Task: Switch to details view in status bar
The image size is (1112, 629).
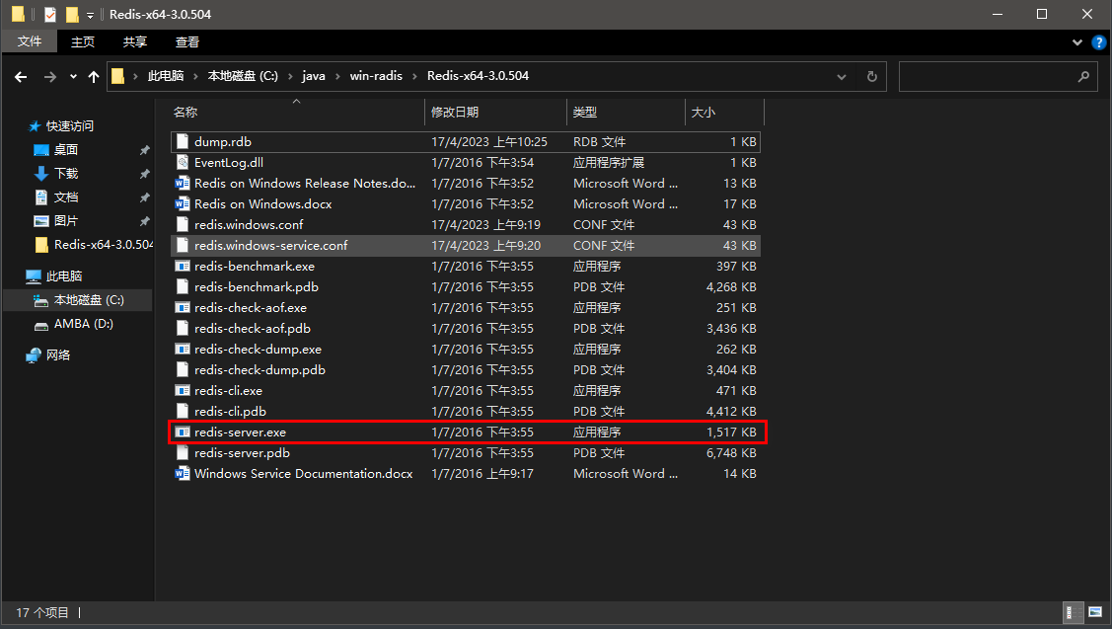Action: coord(1074,612)
